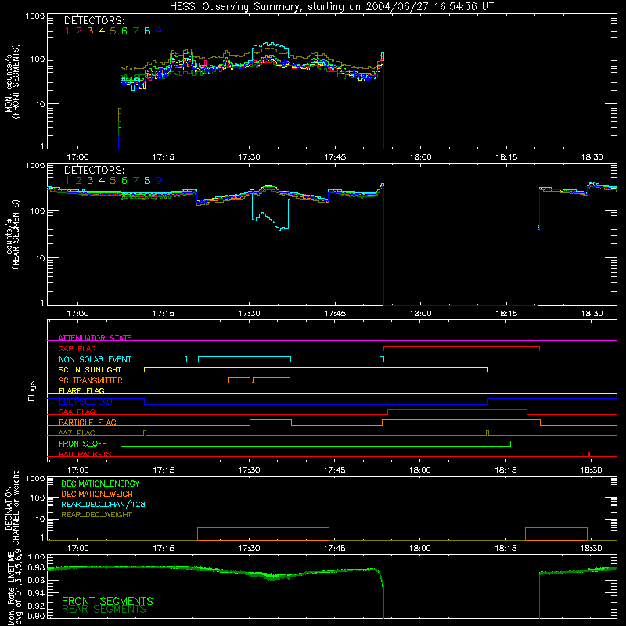Click the SC_TRANSMITTER flag label

tap(90, 380)
